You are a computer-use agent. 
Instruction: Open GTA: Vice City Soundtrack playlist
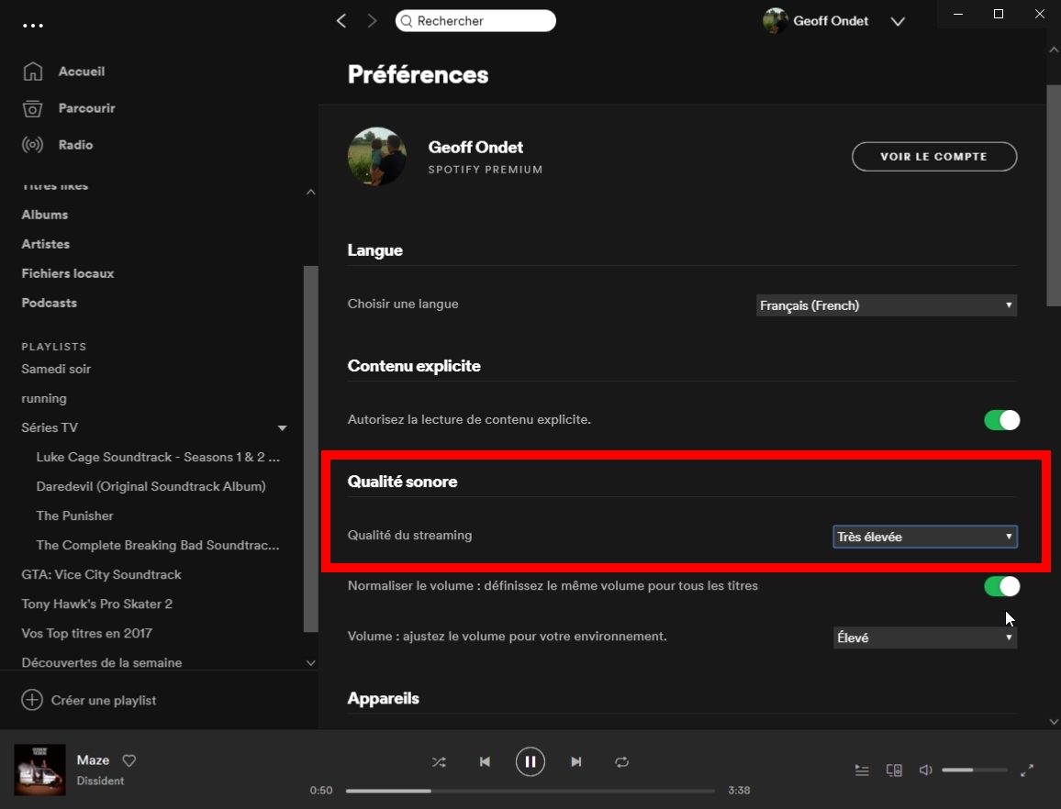tap(102, 574)
